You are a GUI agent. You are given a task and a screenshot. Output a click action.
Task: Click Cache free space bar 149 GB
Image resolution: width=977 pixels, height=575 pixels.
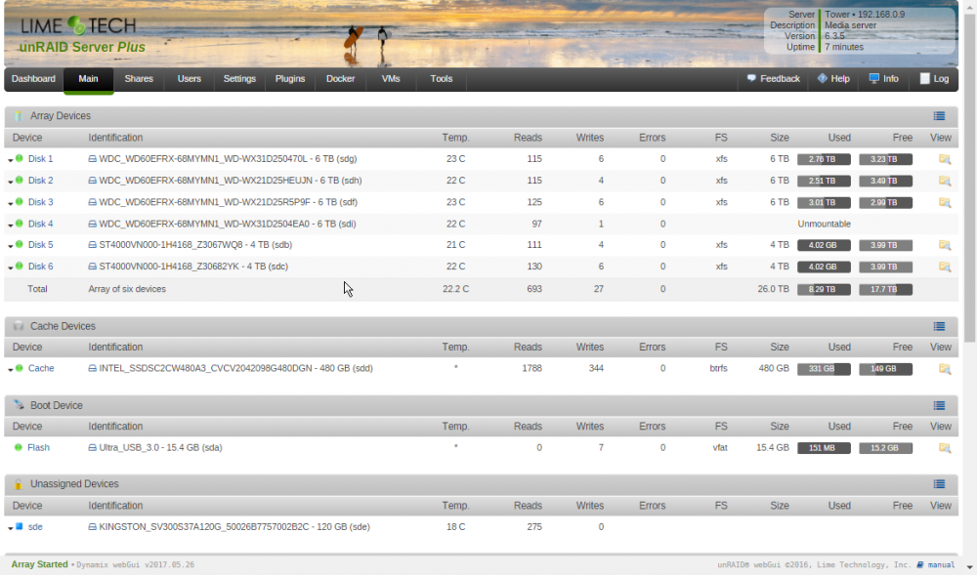click(x=885, y=369)
